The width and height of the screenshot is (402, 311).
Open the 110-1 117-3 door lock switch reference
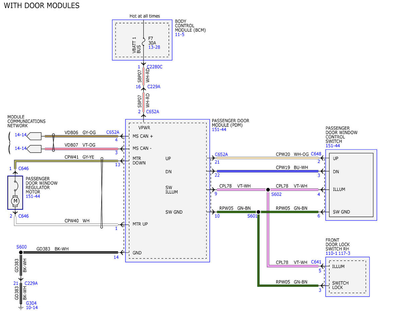[x=338, y=253]
